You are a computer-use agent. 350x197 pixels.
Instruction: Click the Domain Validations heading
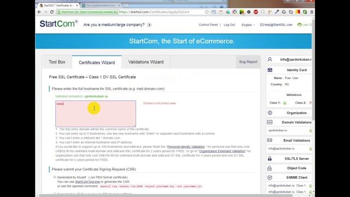(296, 123)
